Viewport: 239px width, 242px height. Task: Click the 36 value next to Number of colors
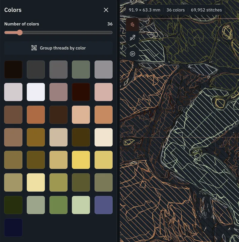[110, 24]
